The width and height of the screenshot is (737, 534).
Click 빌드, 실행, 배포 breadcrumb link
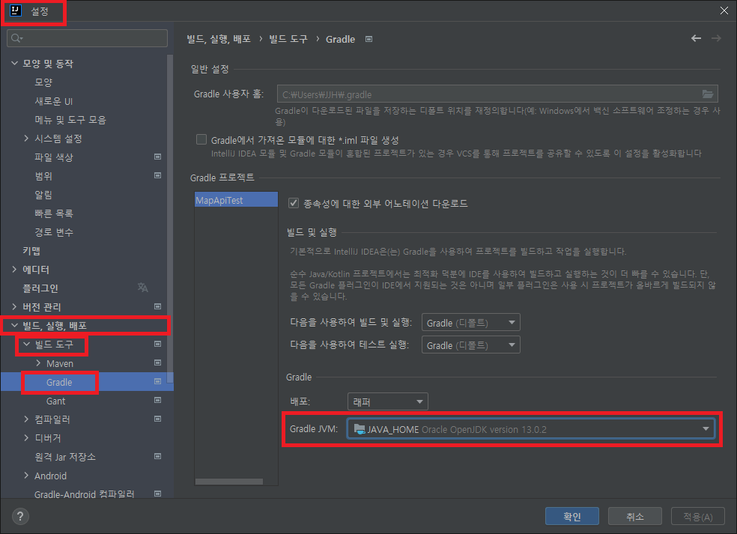(x=219, y=39)
